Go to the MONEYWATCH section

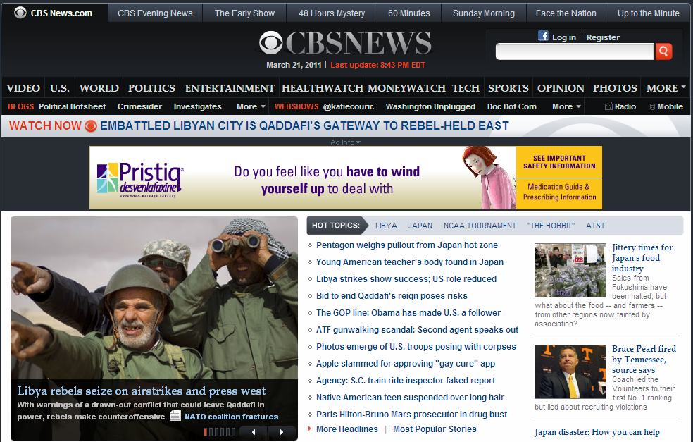tap(406, 88)
